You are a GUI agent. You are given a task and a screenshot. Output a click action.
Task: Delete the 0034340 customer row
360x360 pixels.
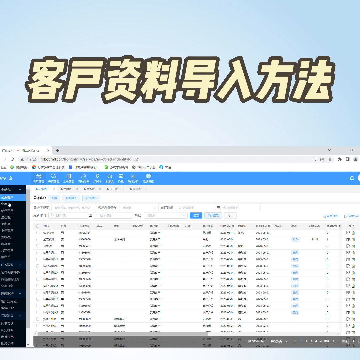click(x=353, y=233)
